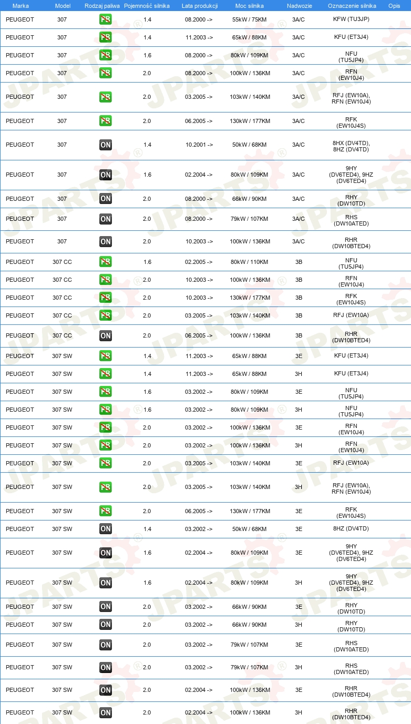Click the PB icon in the 307 CC 100kW RFN row
The image size is (411, 724).
click(106, 280)
